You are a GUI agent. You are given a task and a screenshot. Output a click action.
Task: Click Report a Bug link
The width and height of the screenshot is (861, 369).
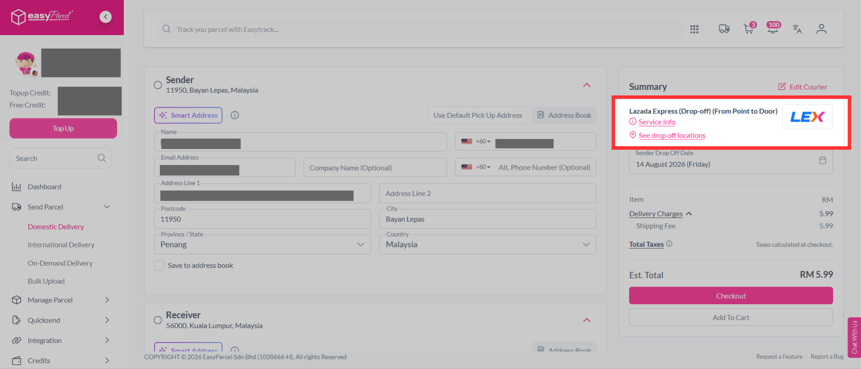827,357
